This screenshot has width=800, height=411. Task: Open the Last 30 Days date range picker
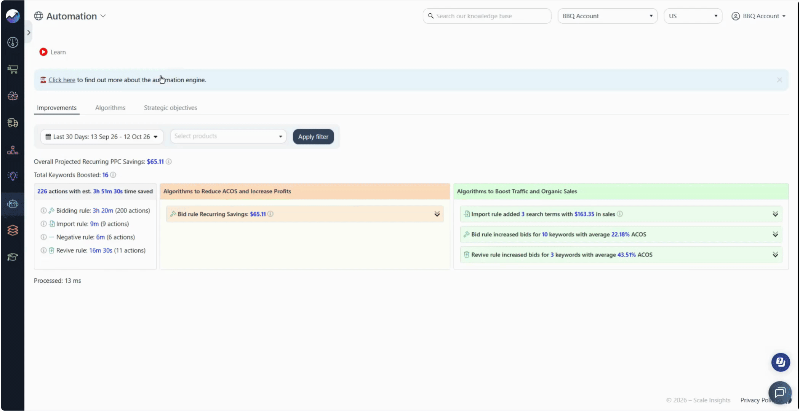pos(102,137)
